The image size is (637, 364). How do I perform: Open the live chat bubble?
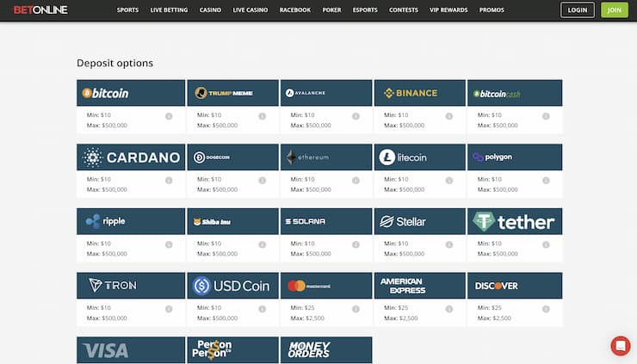[621, 346]
